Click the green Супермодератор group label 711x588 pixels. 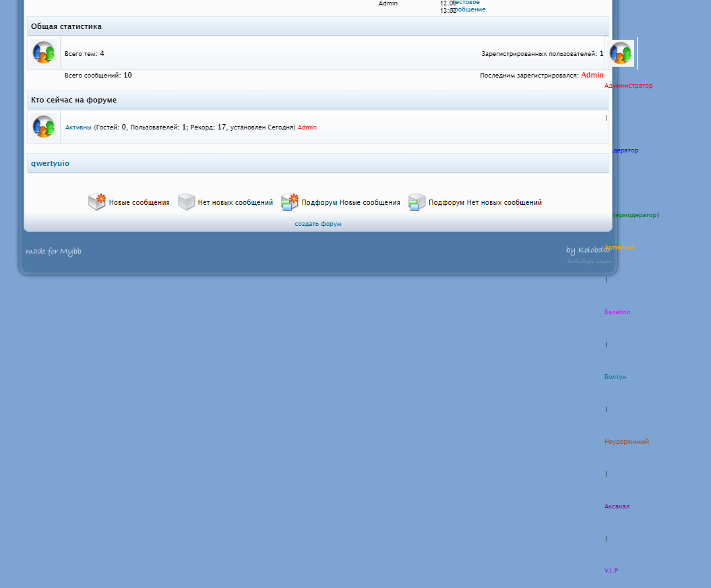click(x=634, y=215)
